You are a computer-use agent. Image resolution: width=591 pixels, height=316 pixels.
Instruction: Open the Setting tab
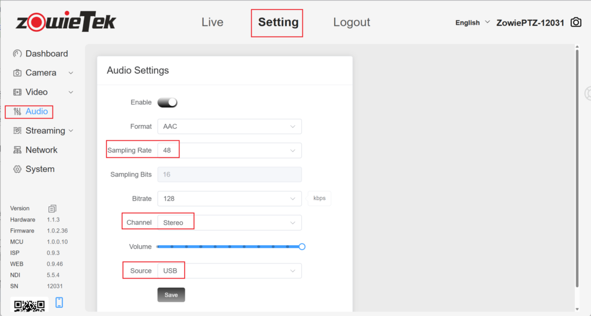[x=278, y=22]
